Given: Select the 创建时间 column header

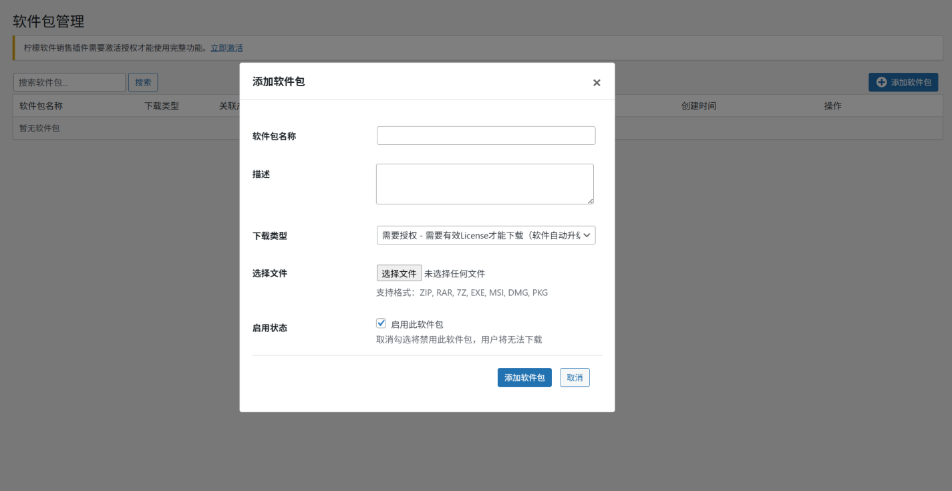Looking at the screenshot, I should pos(698,106).
